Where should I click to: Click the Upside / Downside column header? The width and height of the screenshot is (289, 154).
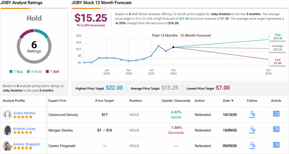click(x=176, y=101)
